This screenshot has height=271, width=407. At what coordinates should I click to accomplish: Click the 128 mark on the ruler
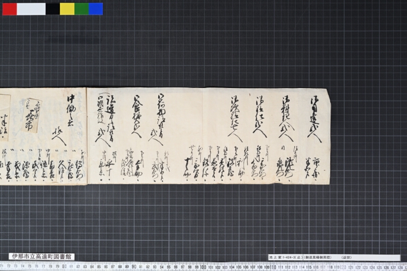coord(400,267)
